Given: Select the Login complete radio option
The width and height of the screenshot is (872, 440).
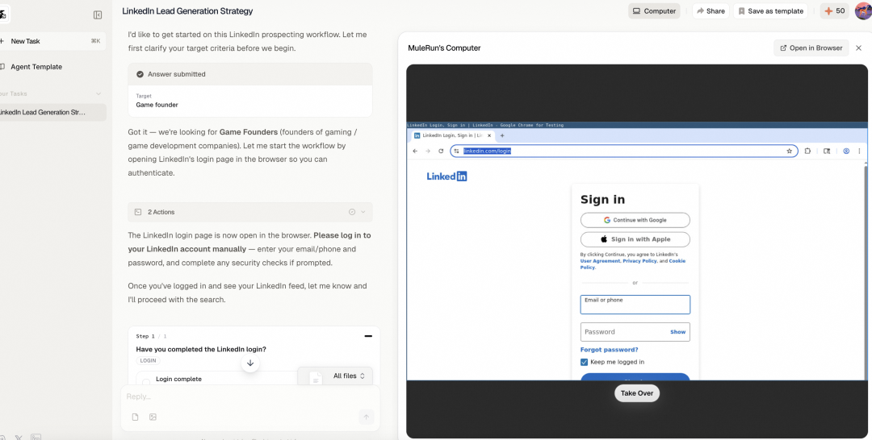Looking at the screenshot, I should click(146, 380).
